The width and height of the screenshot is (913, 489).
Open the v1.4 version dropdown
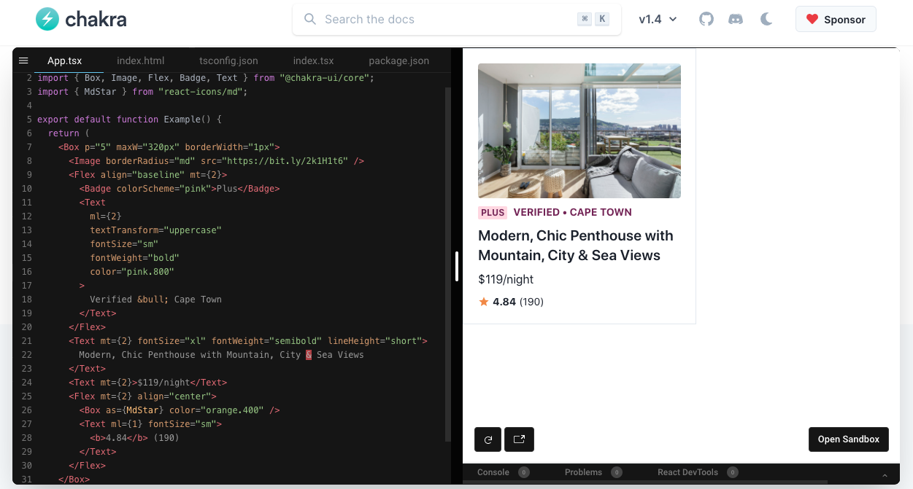pos(658,20)
